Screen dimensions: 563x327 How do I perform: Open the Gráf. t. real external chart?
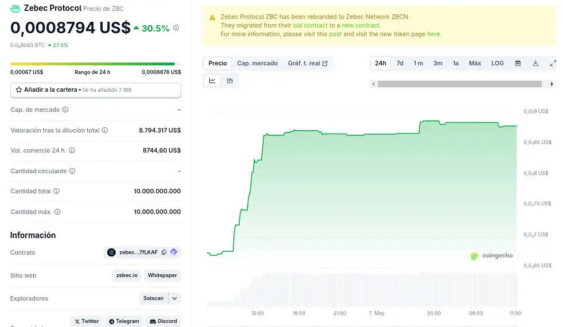308,63
